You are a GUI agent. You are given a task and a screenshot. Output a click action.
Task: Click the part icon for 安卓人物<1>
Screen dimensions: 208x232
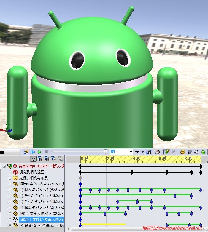15,214
